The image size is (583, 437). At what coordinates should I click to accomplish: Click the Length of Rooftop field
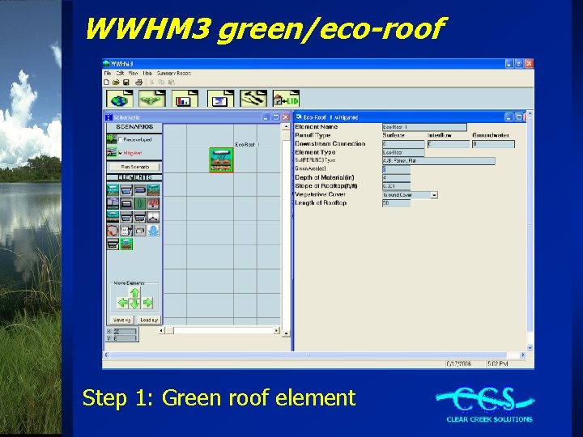tap(396, 203)
